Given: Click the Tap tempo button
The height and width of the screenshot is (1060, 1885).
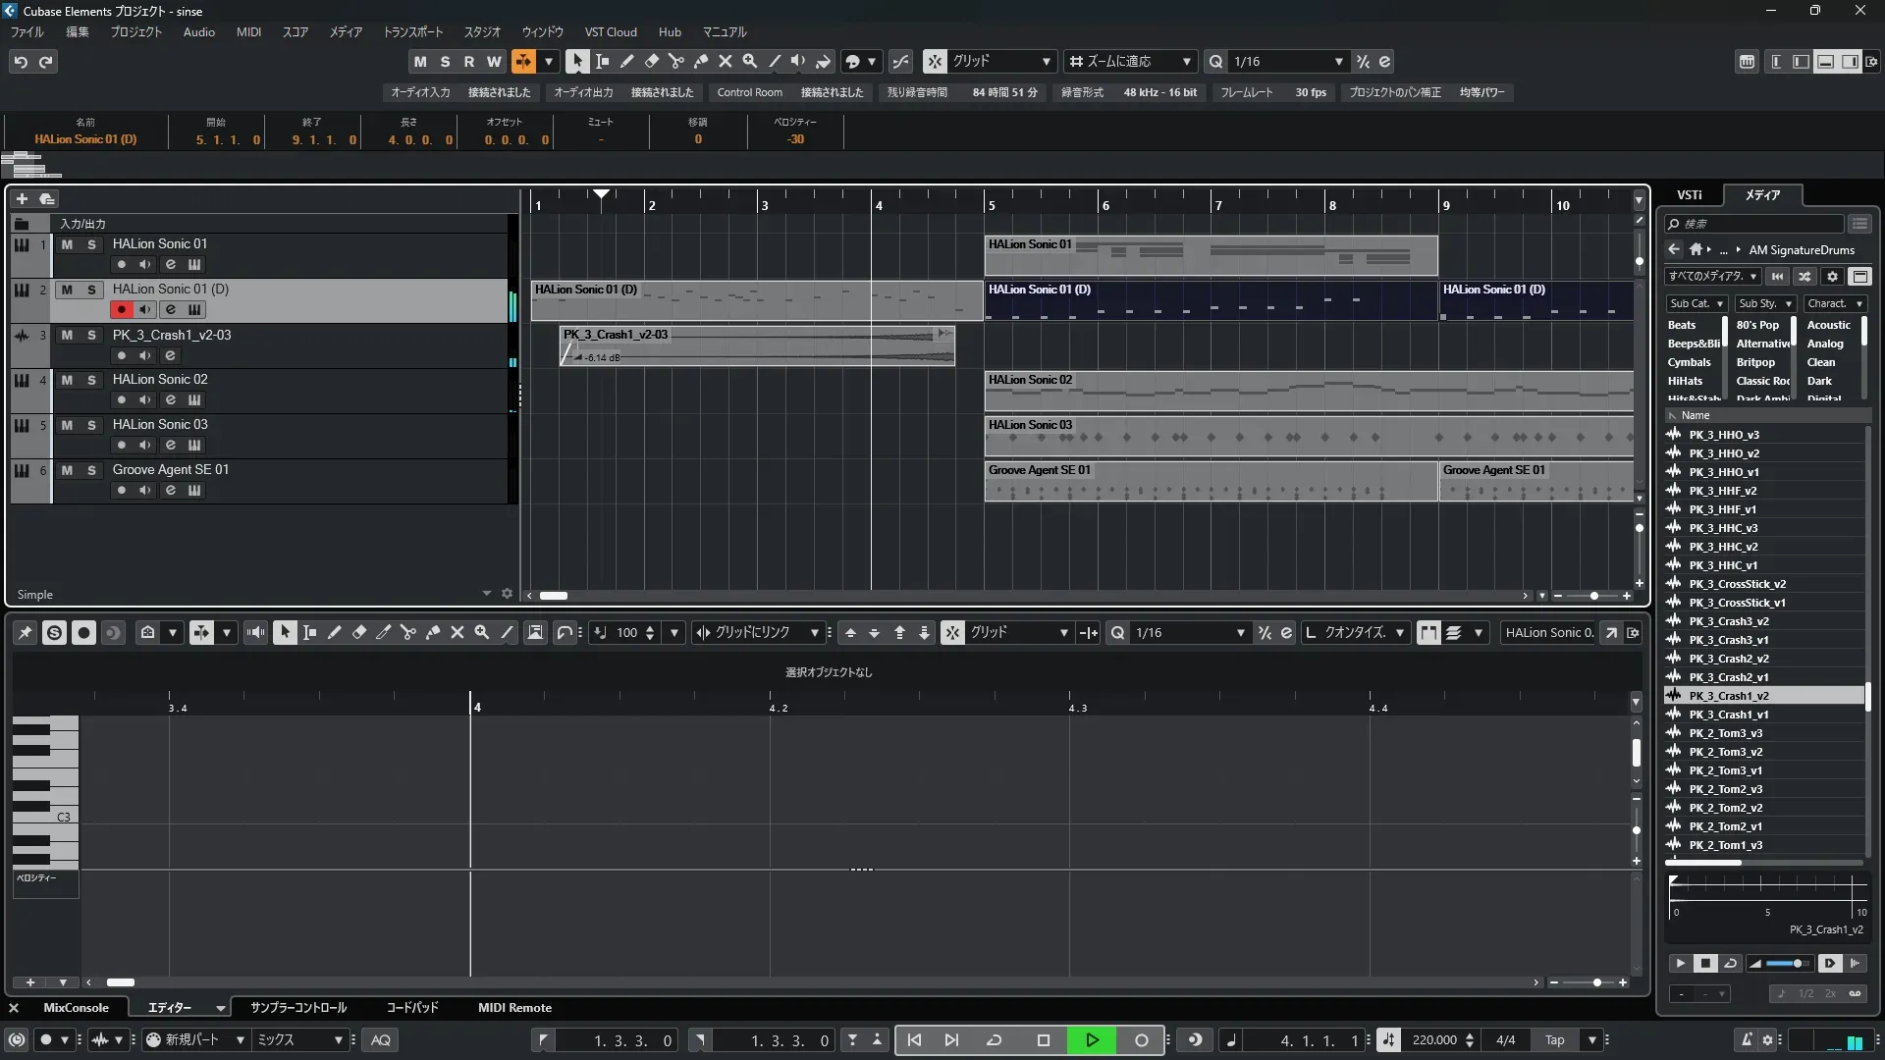Looking at the screenshot, I should (x=1554, y=1040).
